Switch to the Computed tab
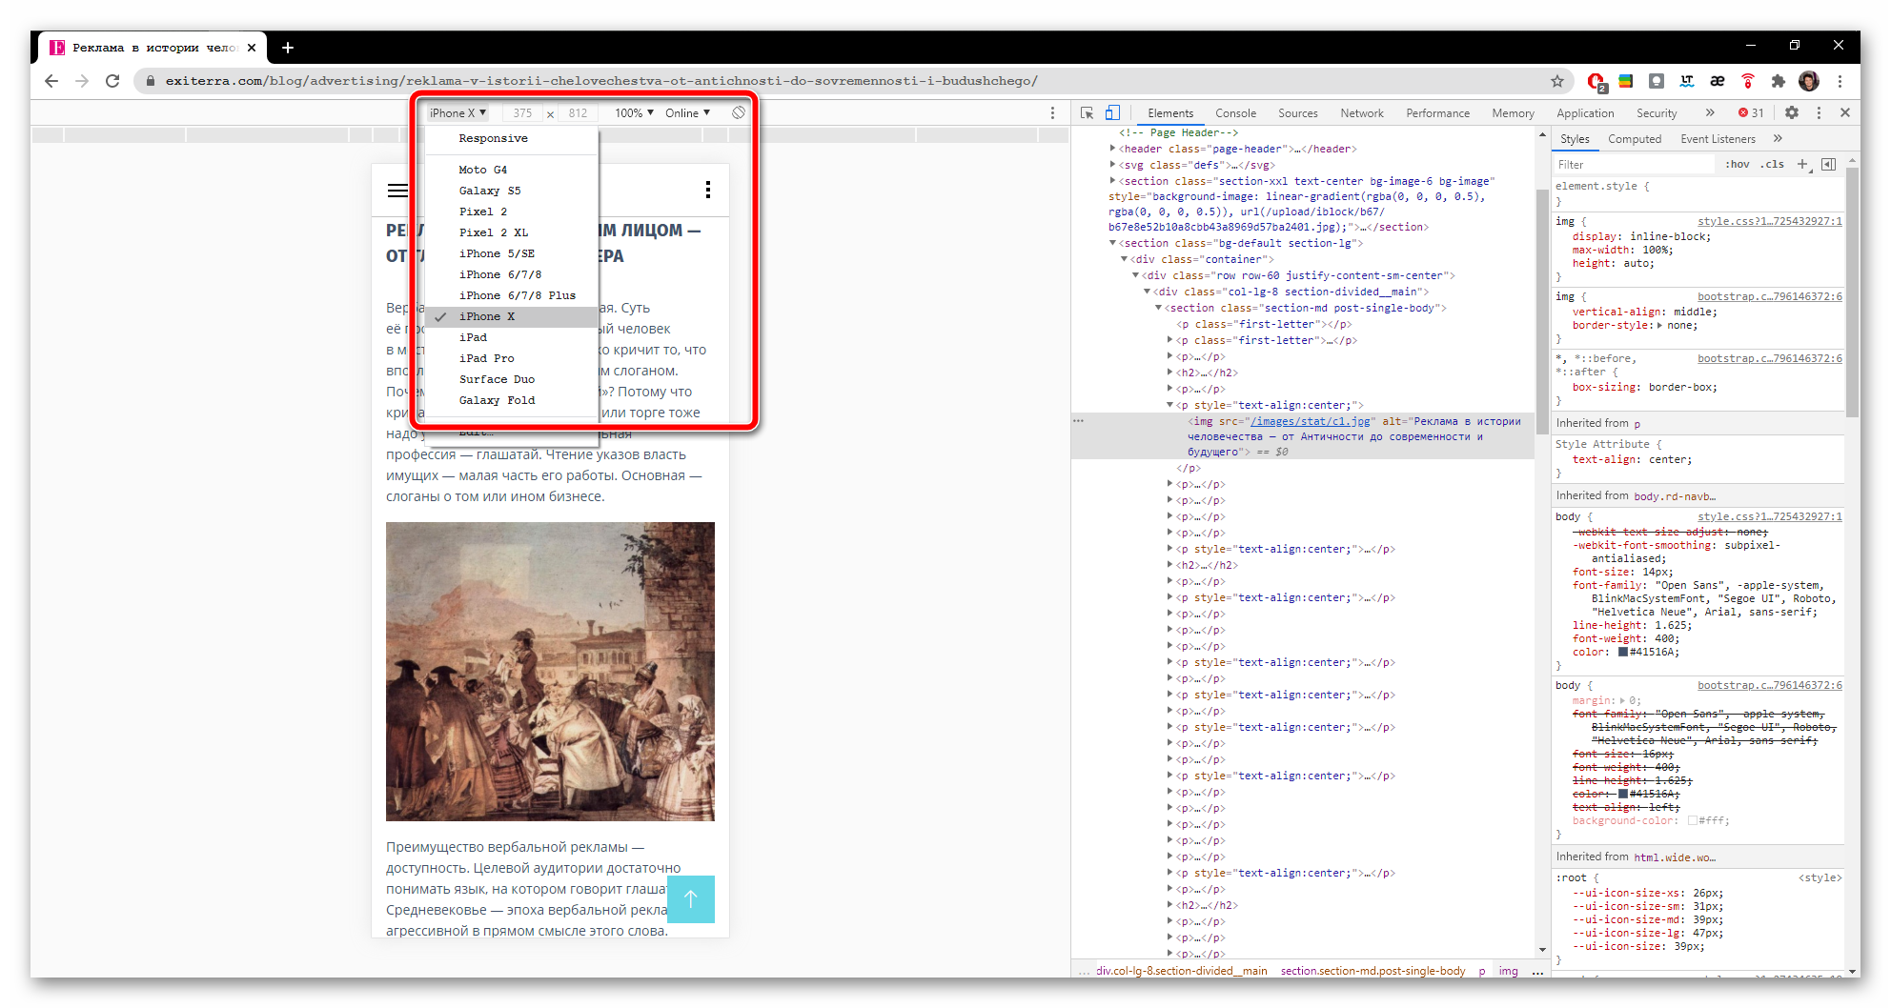 [1635, 138]
